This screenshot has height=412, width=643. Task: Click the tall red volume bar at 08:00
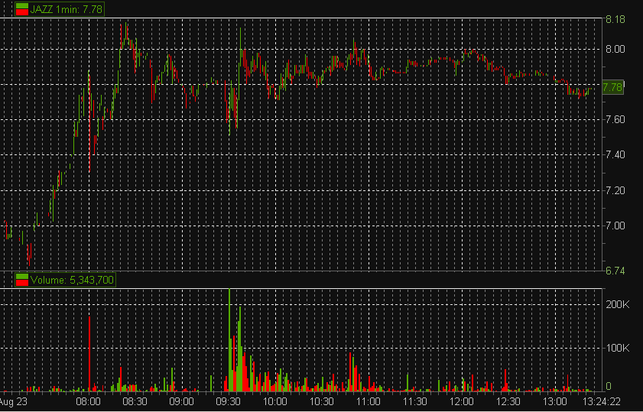[89, 353]
